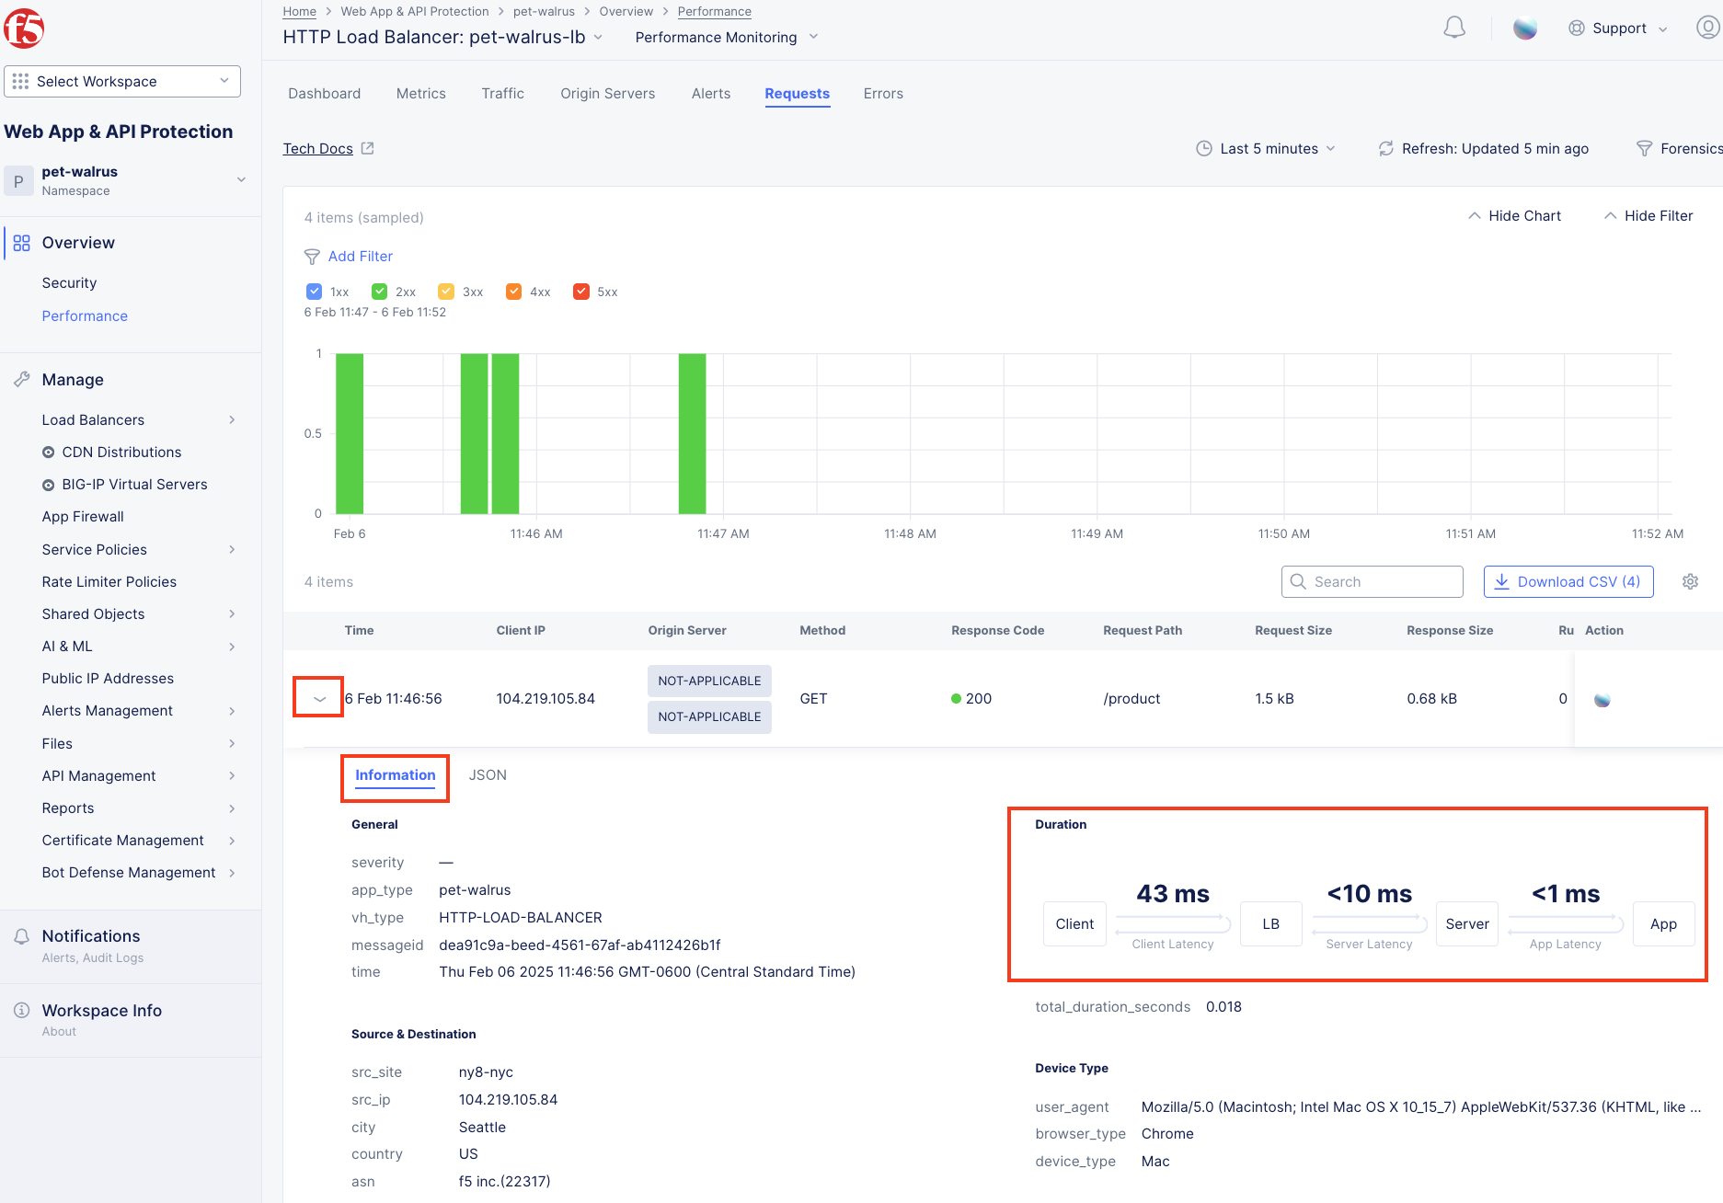
Task: Switch to the Origin Servers tab
Action: point(607,94)
